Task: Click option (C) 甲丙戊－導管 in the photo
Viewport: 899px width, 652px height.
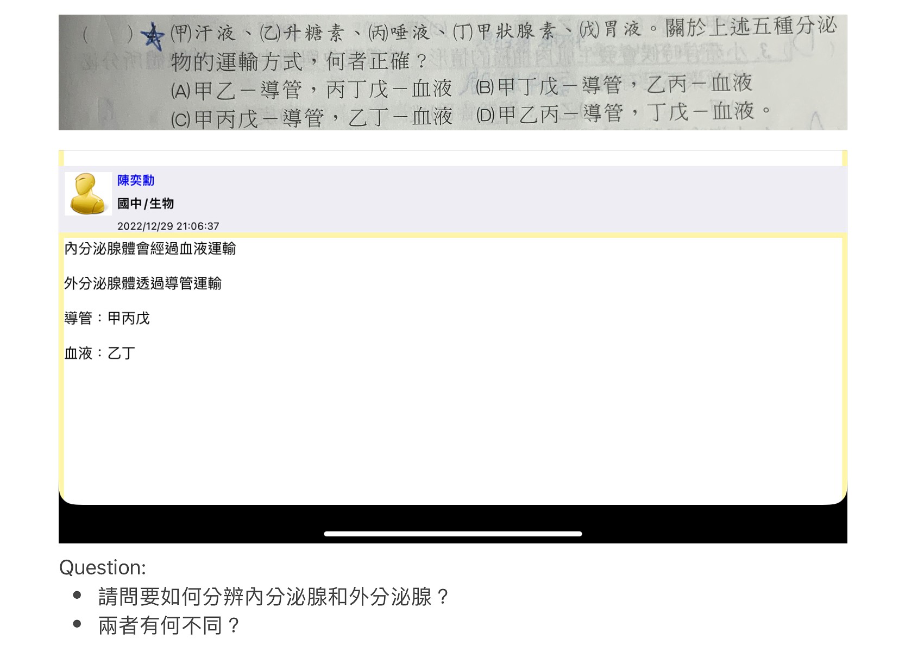Action: [x=248, y=118]
